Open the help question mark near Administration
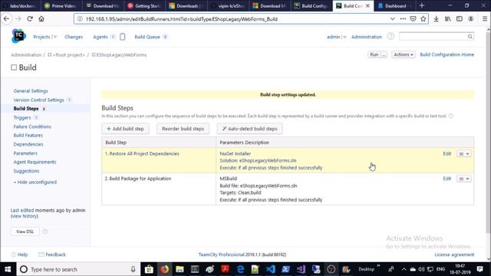491x276 pixels. (x=390, y=36)
